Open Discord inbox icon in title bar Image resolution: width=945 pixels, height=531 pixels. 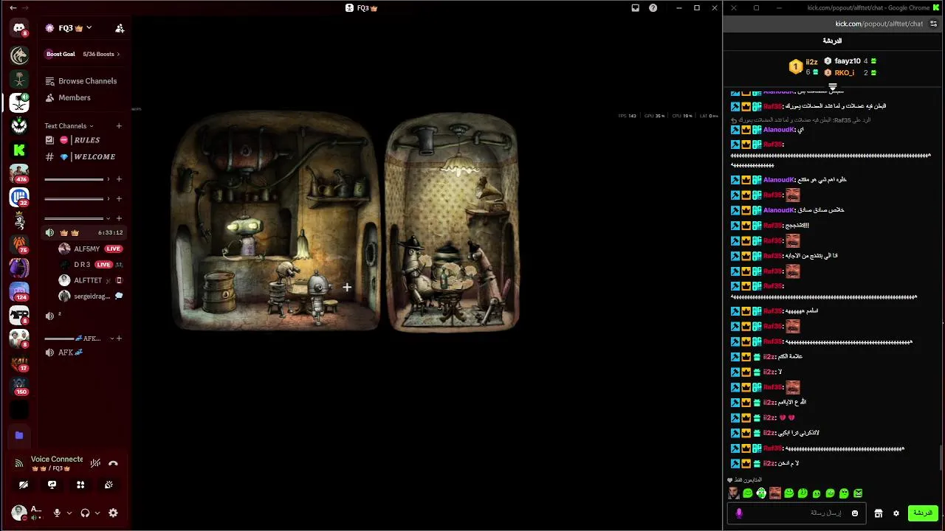pyautogui.click(x=635, y=7)
